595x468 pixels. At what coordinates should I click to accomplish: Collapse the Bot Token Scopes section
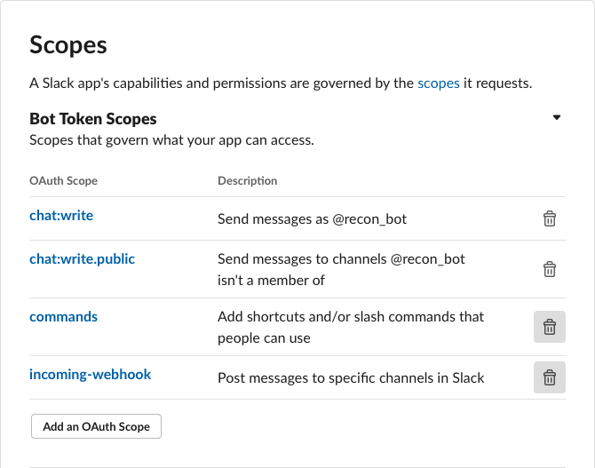click(x=557, y=118)
